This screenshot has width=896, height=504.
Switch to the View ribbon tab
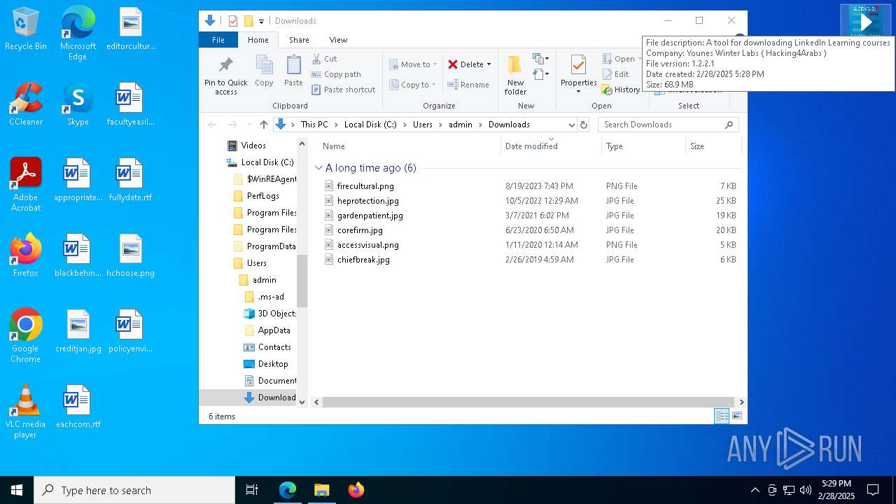pos(338,40)
